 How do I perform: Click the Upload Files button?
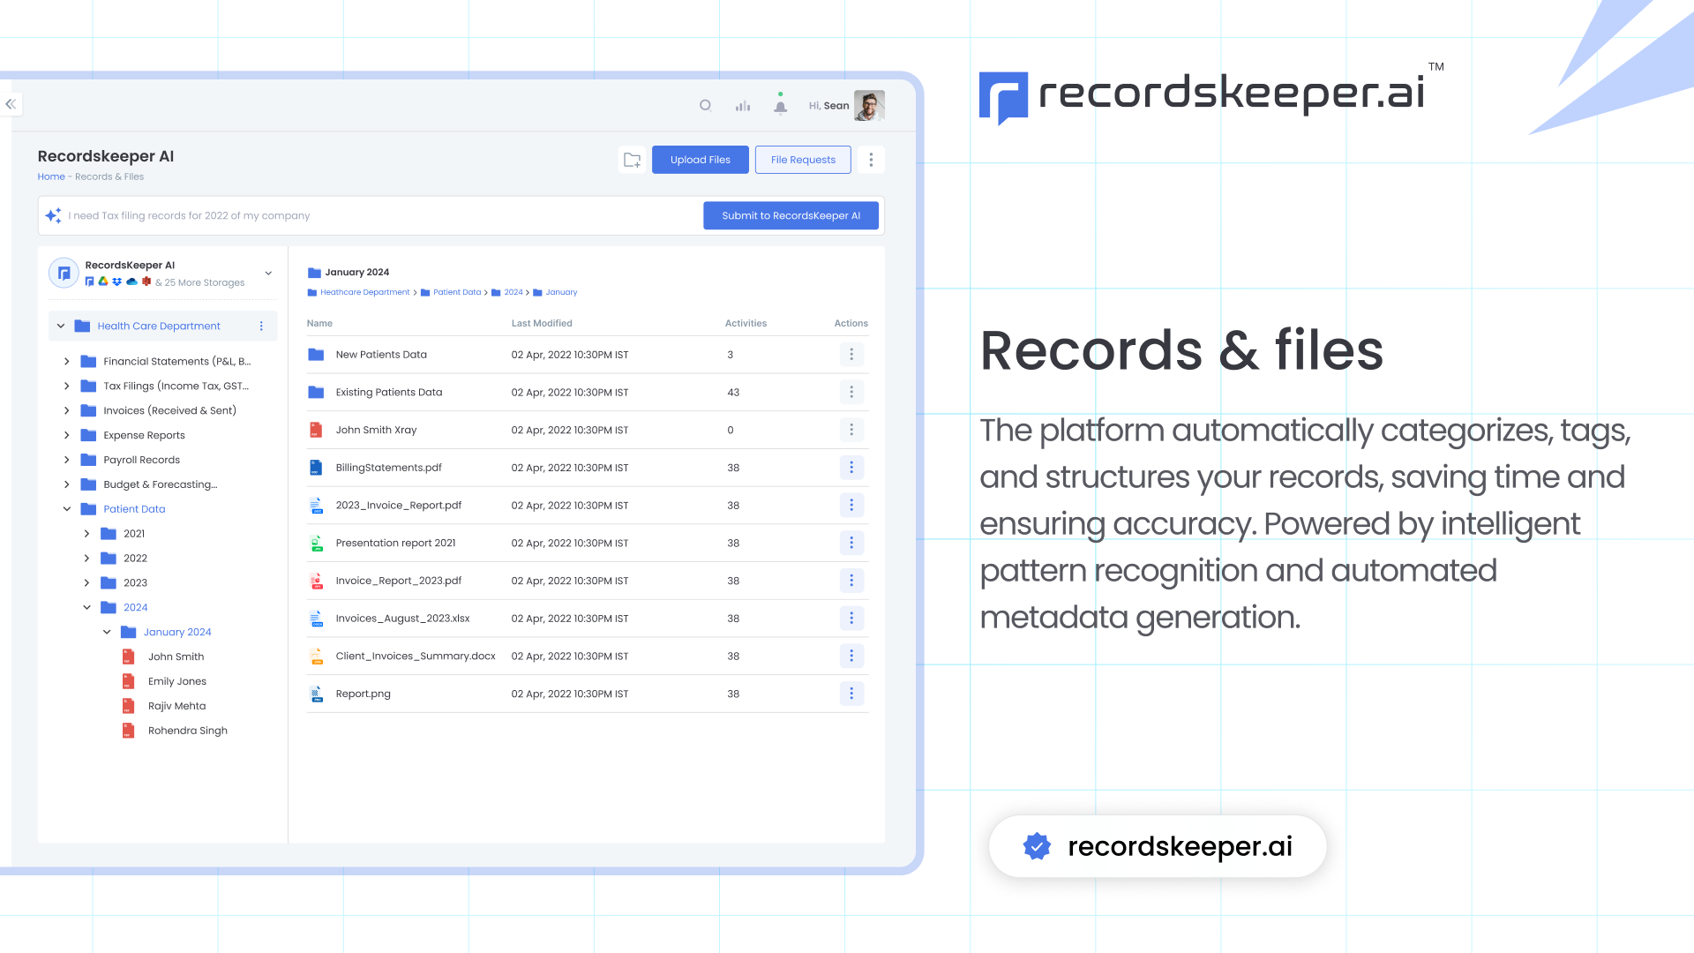[700, 160]
